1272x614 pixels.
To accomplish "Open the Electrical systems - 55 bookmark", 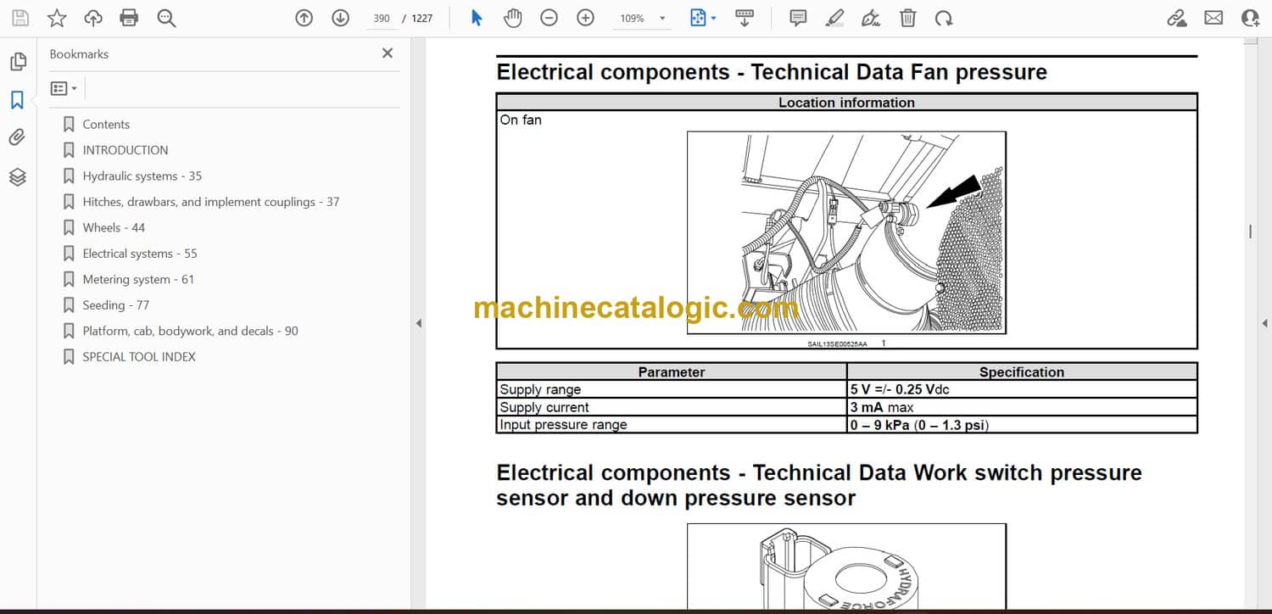I will [140, 254].
